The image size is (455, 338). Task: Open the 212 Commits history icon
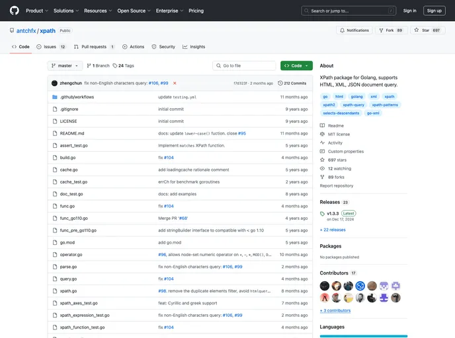point(280,83)
